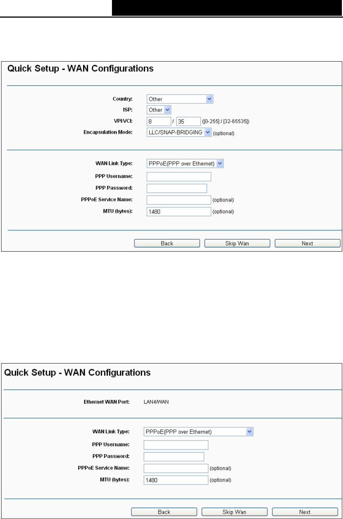Click PPPoE Service Name field in lower Ethernet WAN panel
The image size is (343, 519).
click(x=176, y=468)
